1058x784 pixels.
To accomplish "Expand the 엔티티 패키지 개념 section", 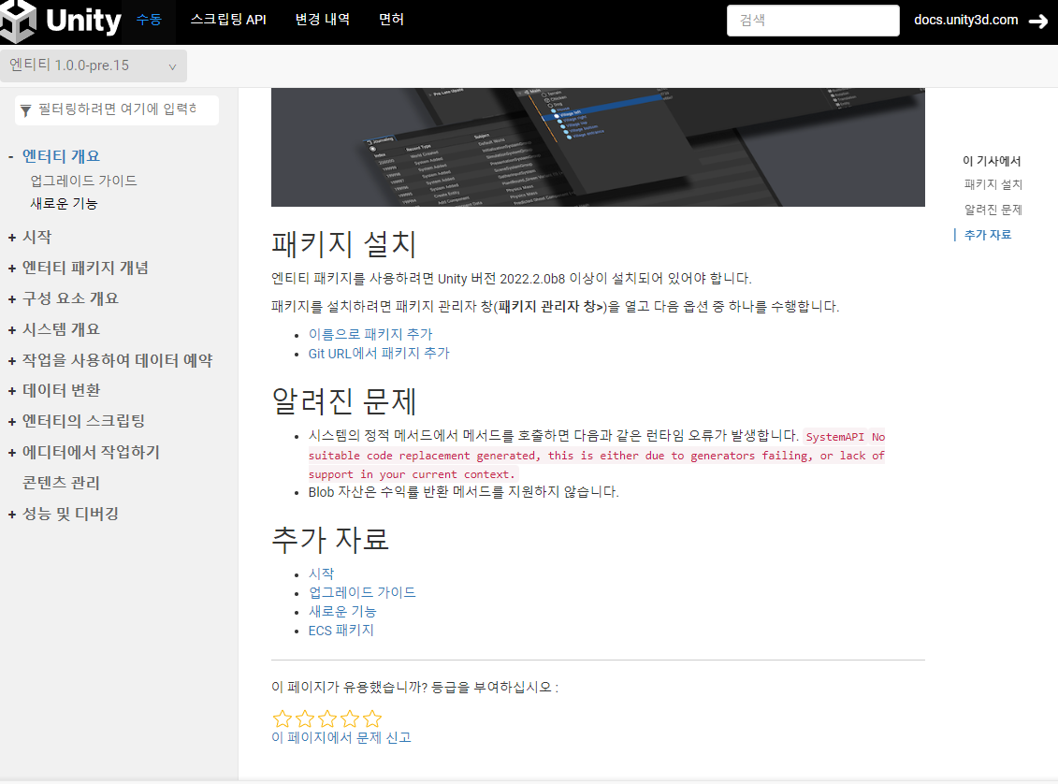I will click(x=11, y=269).
